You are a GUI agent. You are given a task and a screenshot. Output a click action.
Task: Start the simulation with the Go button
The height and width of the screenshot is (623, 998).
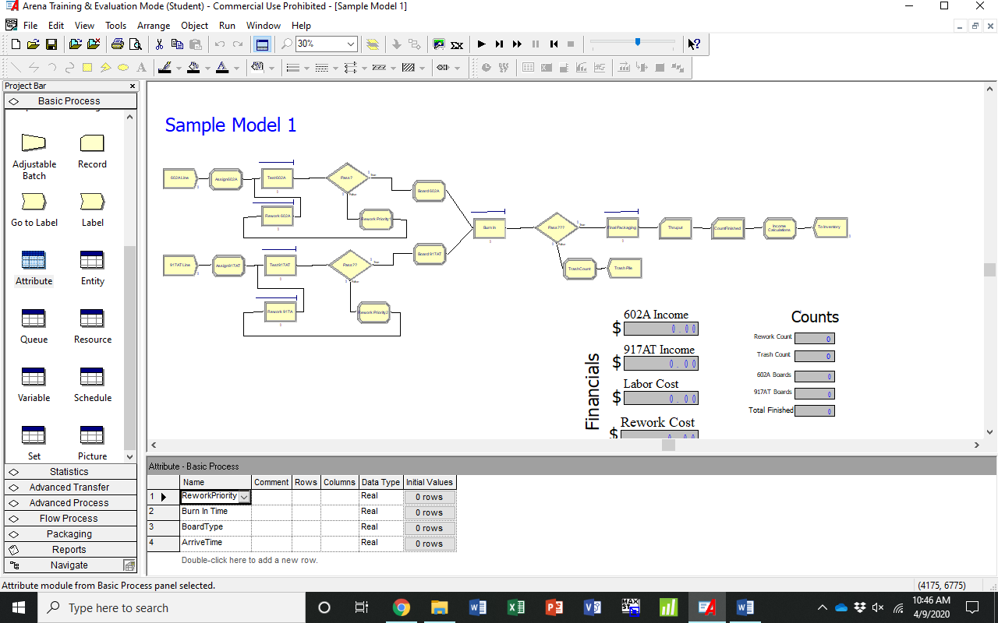[x=482, y=44]
